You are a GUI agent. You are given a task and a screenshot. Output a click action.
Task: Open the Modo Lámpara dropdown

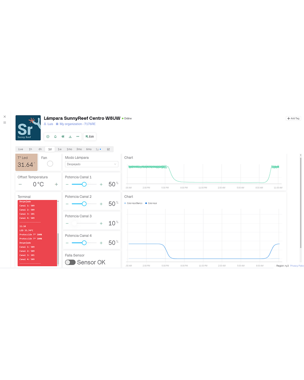pos(92,164)
